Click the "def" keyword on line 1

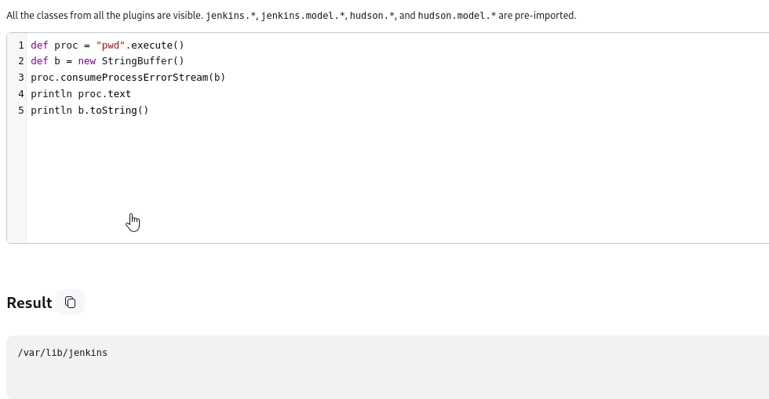(x=39, y=45)
